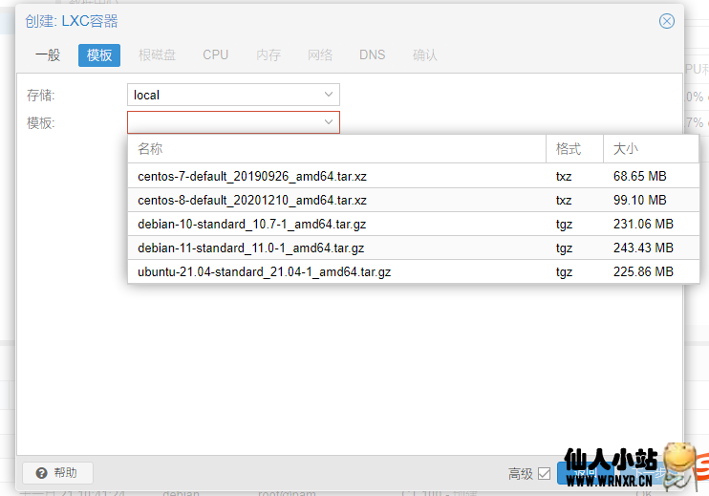Select debian-11-standard_11.0-1 template
The image size is (709, 496).
[252, 248]
